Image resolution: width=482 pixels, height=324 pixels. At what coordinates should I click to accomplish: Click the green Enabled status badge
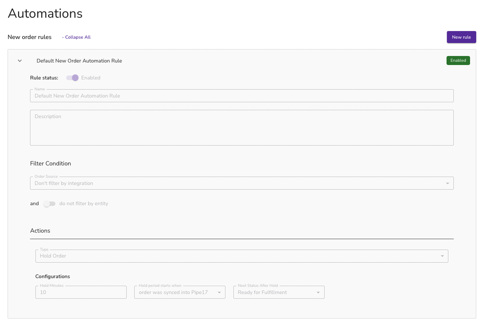point(458,60)
